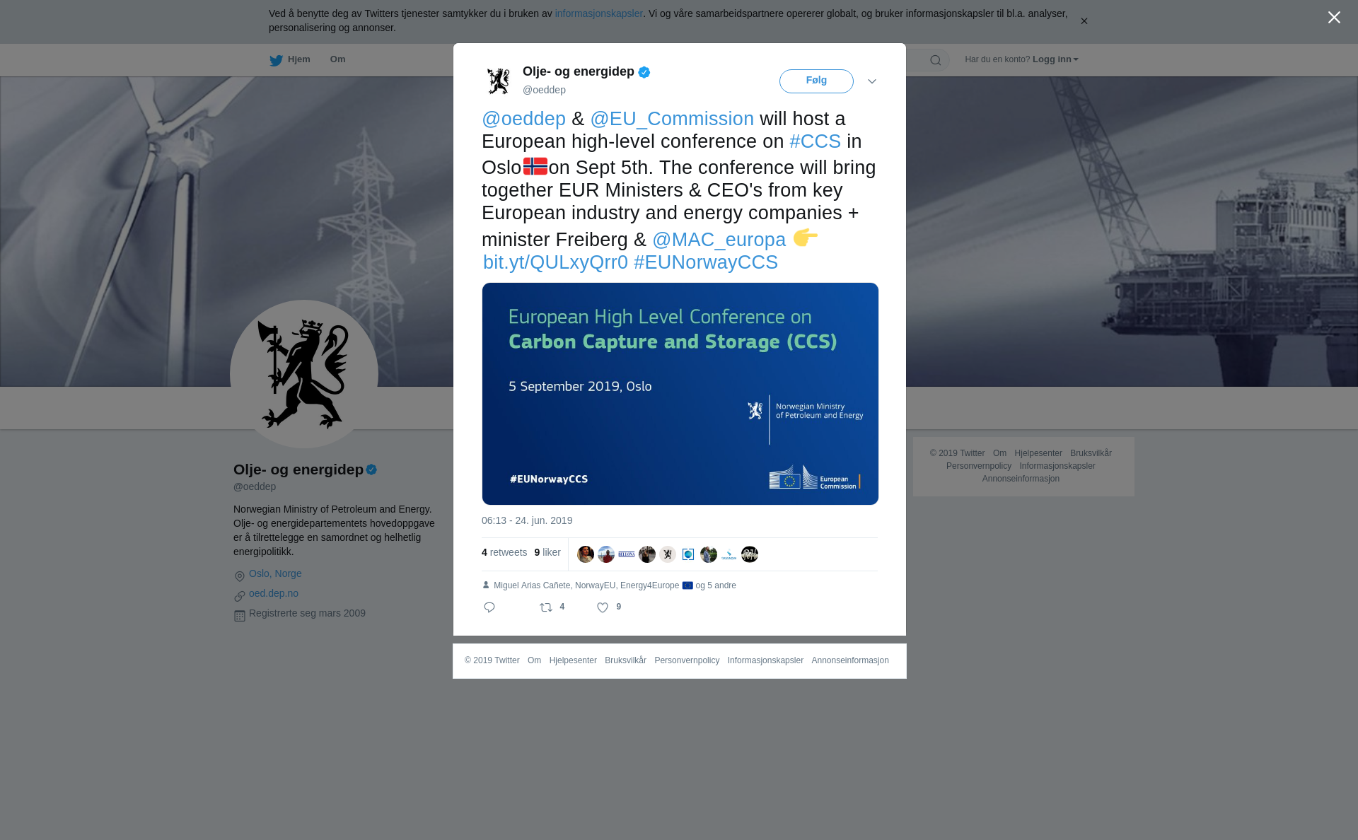Viewport: 1358px width, 840px height.
Task: Expand the tweet options chevron
Action: [872, 81]
